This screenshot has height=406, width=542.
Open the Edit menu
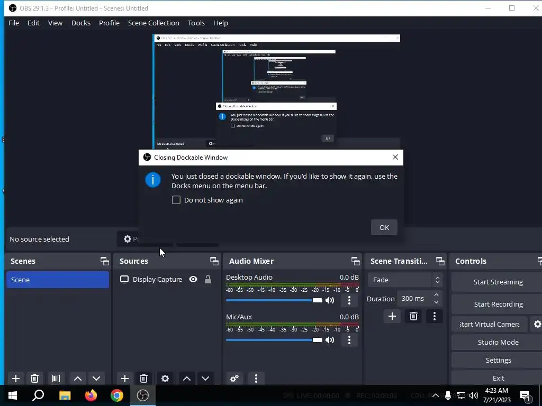click(33, 23)
